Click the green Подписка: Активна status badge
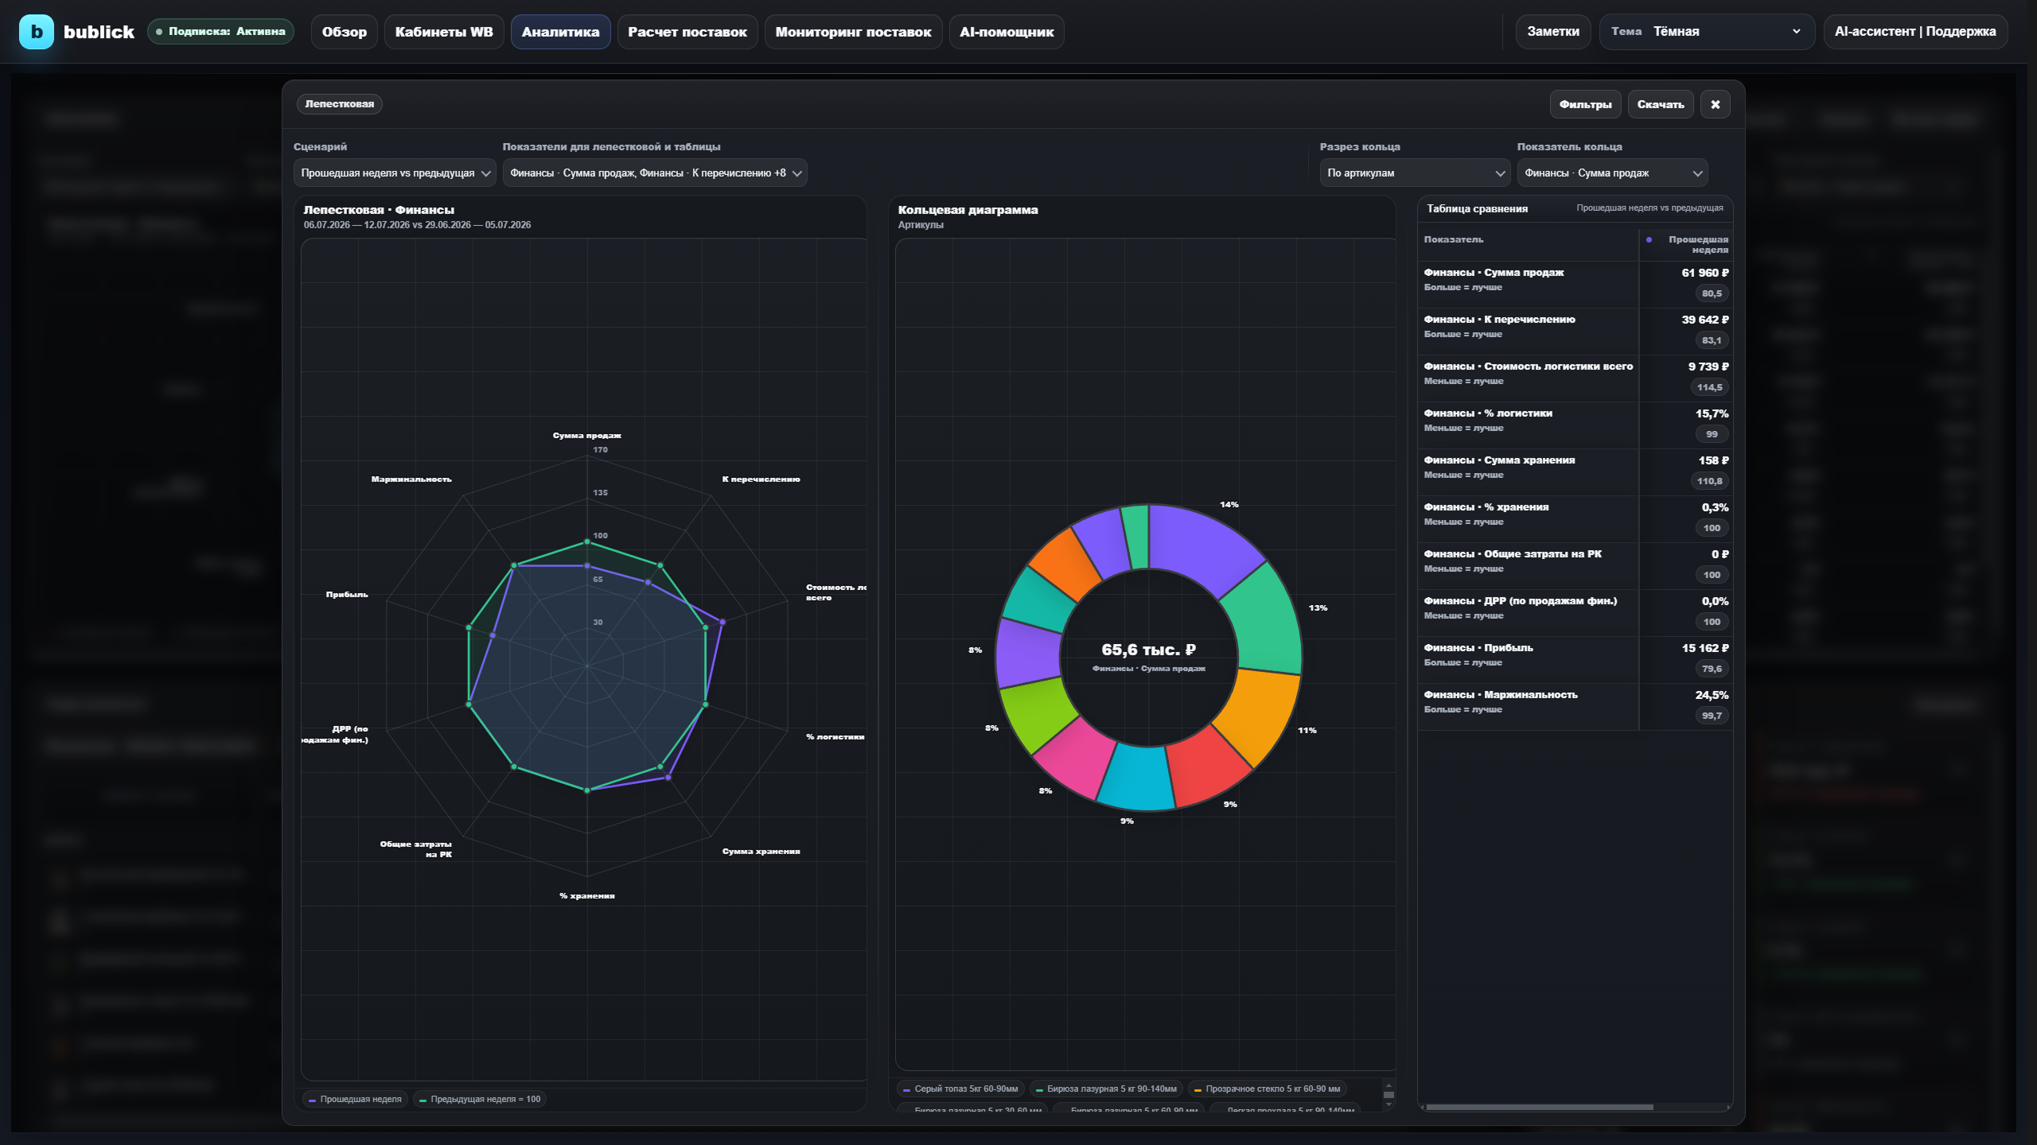2037x1145 pixels. pos(220,32)
